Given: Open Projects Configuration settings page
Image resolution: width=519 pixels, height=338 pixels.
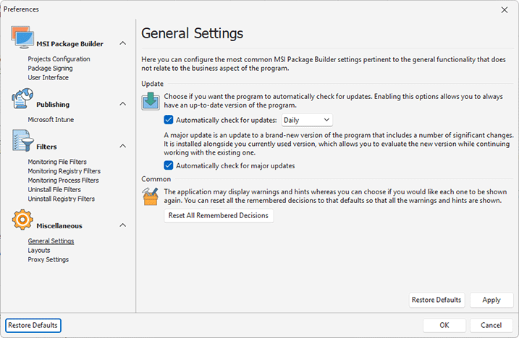Looking at the screenshot, I should click(59, 59).
